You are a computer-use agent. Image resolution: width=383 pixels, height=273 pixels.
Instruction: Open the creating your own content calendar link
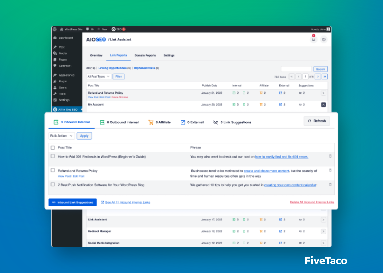tap(291, 185)
